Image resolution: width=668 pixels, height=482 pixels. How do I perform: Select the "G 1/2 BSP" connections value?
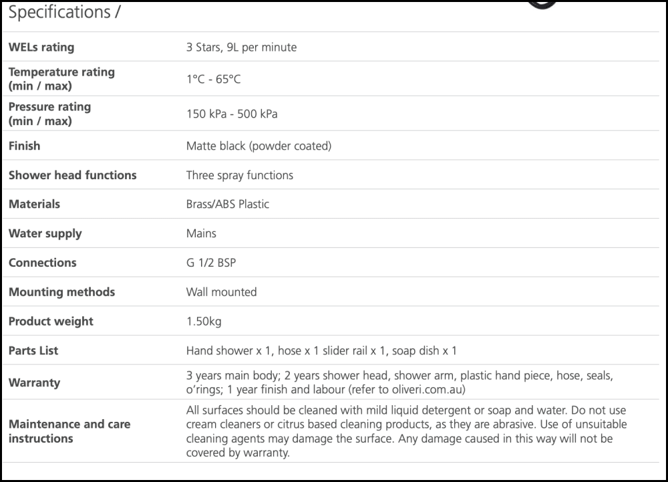coord(211,263)
